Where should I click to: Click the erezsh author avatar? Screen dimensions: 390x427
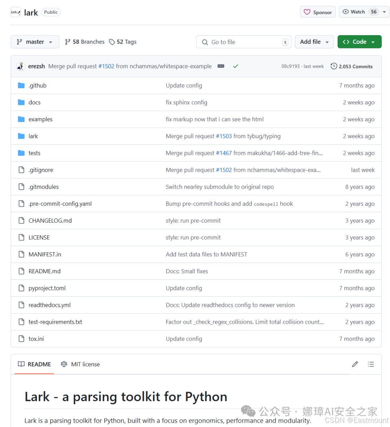tap(21, 66)
